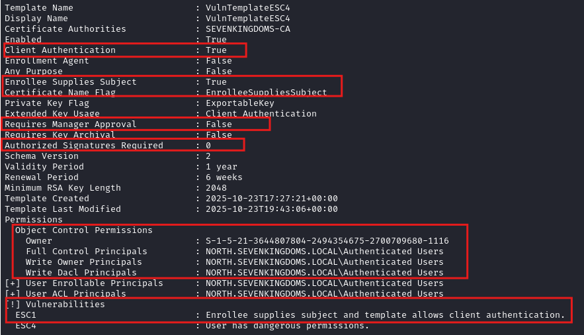
Task: Click the "User has dangerous permissions" text
Action: (x=287, y=325)
